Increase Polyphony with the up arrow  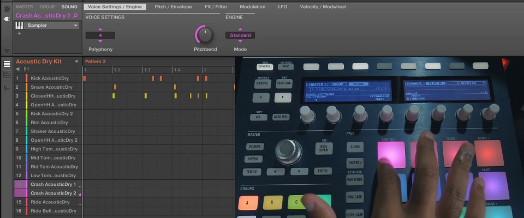[x=100, y=29]
